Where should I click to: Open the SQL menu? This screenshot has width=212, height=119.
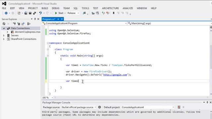tap(76, 8)
